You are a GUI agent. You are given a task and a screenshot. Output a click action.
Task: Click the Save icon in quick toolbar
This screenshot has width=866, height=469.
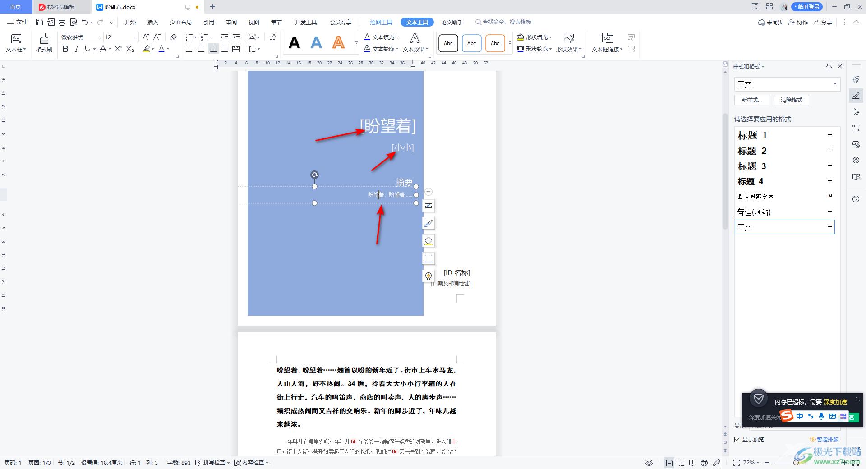[x=39, y=22]
